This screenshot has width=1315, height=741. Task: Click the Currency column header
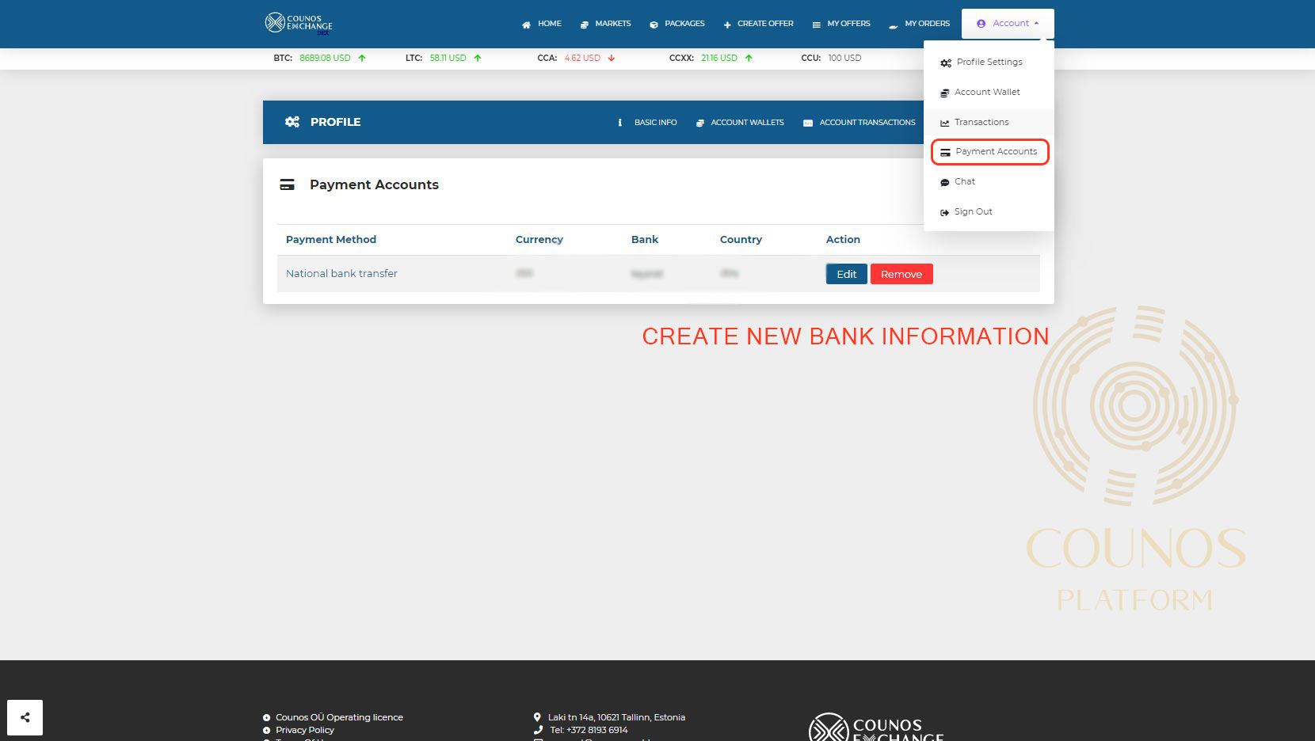click(x=539, y=239)
